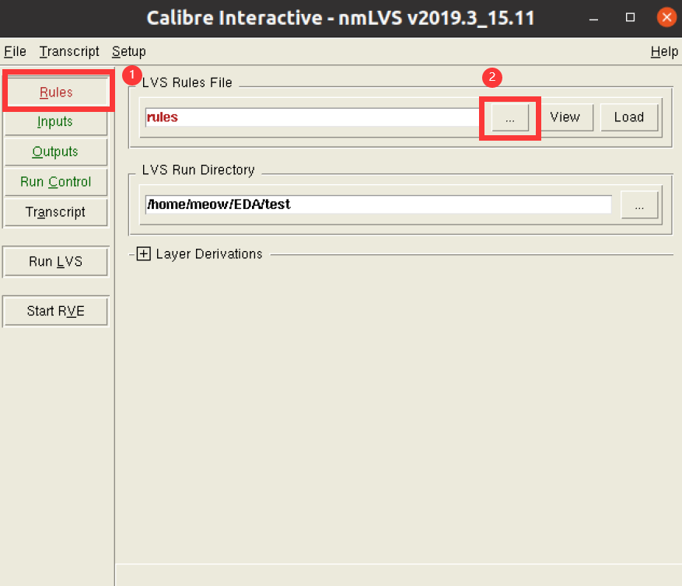The image size is (682, 586).
Task: Open the Run Control page
Action: pyautogui.click(x=55, y=181)
